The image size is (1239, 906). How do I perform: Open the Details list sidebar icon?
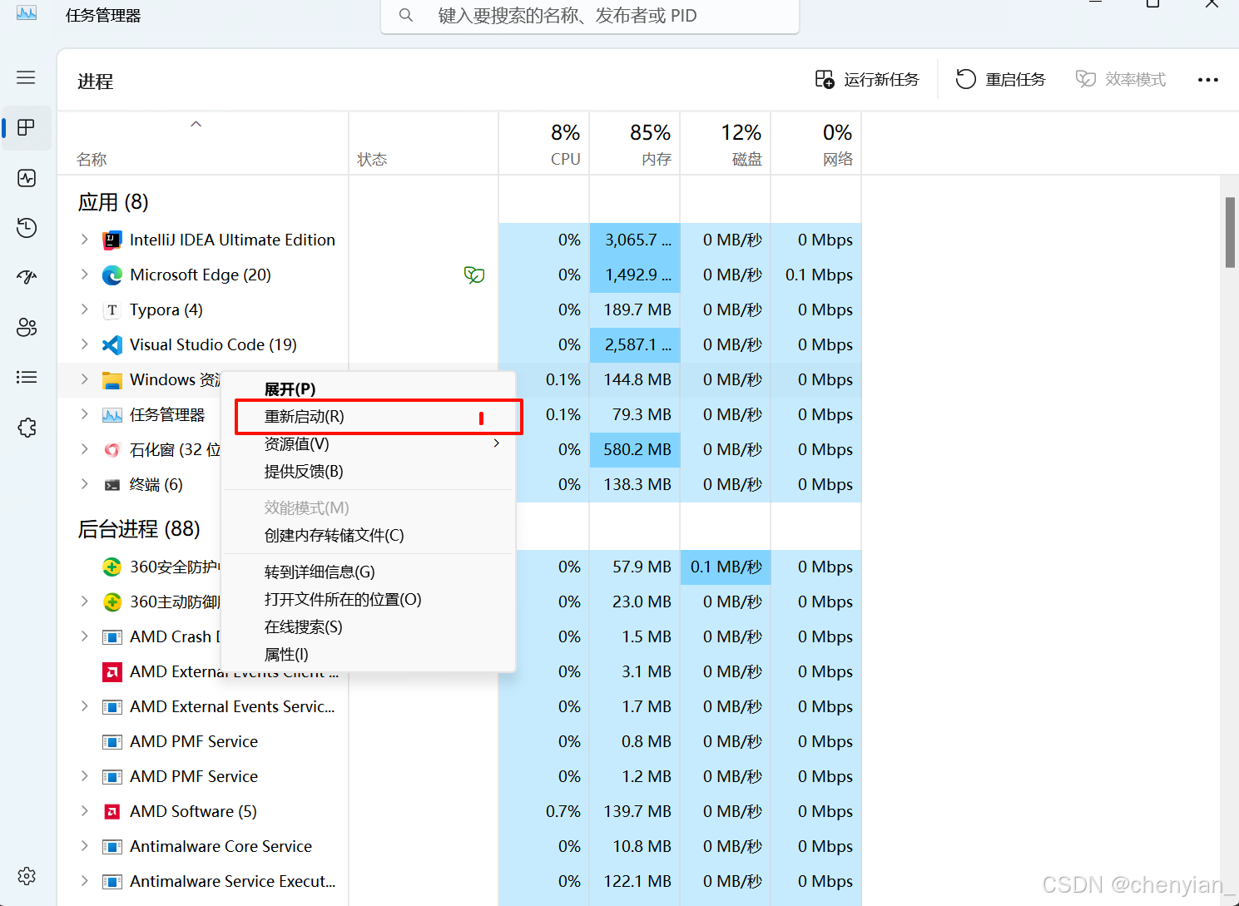[27, 377]
